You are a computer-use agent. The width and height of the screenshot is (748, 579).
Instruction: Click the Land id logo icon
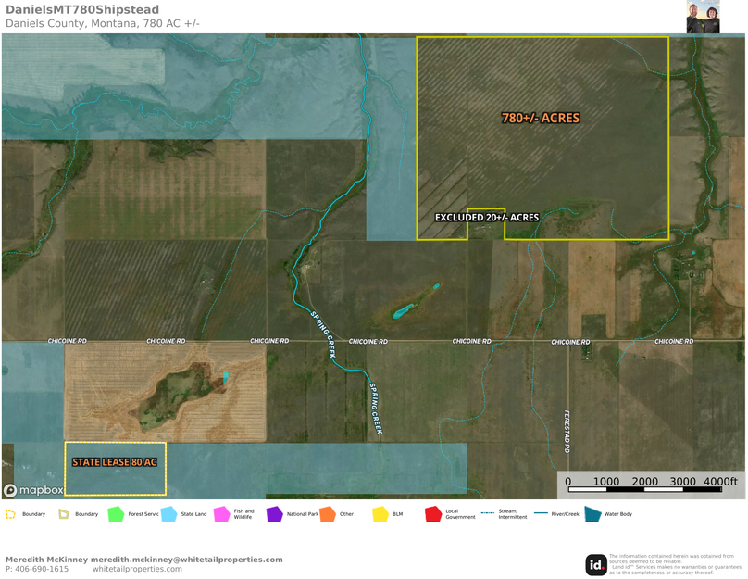596,564
